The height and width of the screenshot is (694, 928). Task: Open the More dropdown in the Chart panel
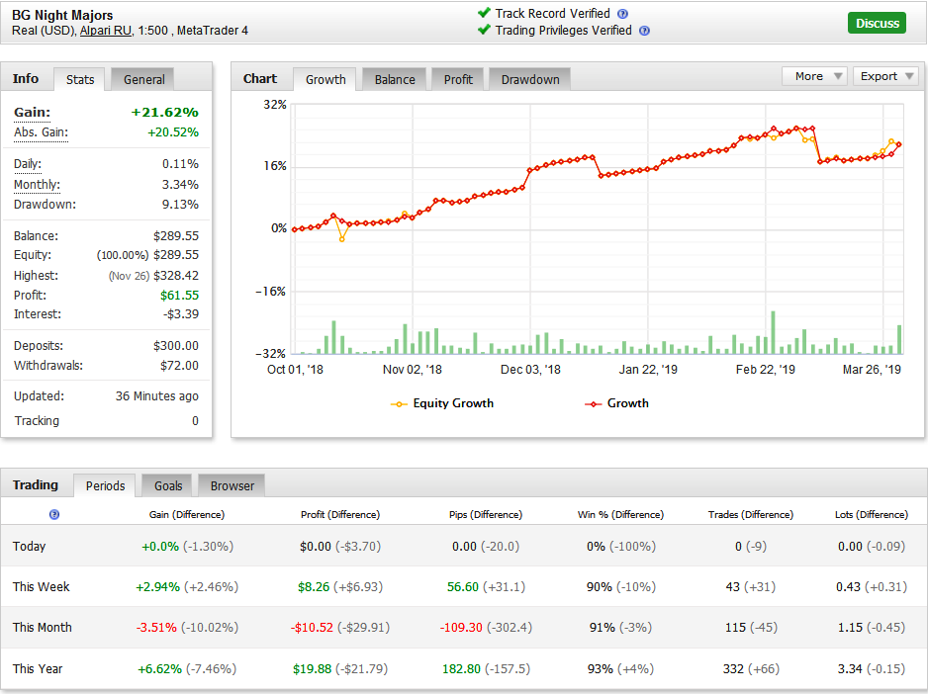click(815, 76)
